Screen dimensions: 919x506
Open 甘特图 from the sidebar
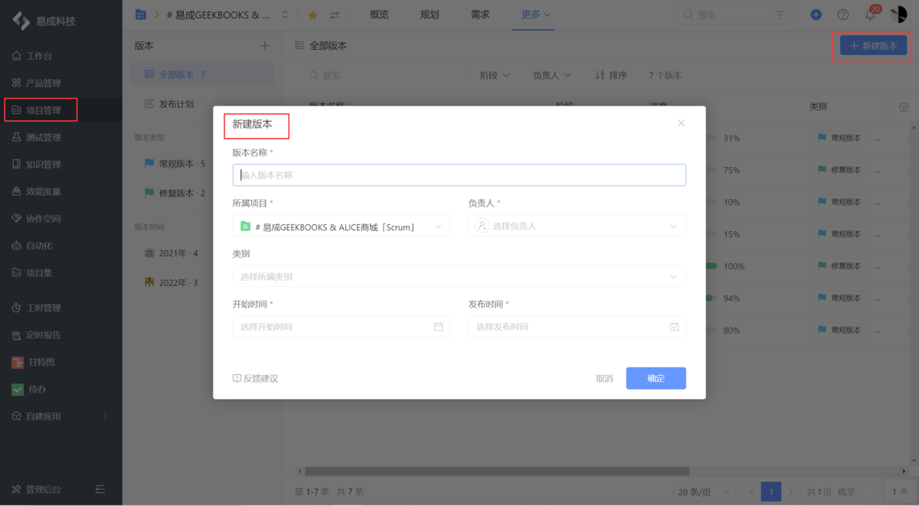coord(34,361)
